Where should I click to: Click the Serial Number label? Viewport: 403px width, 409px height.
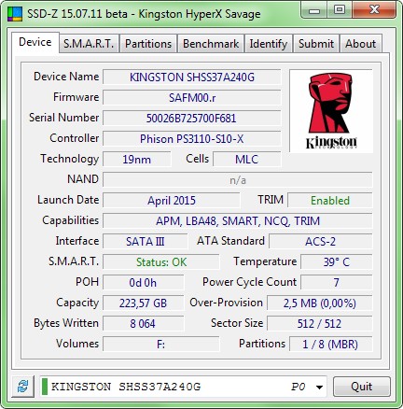[64, 118]
